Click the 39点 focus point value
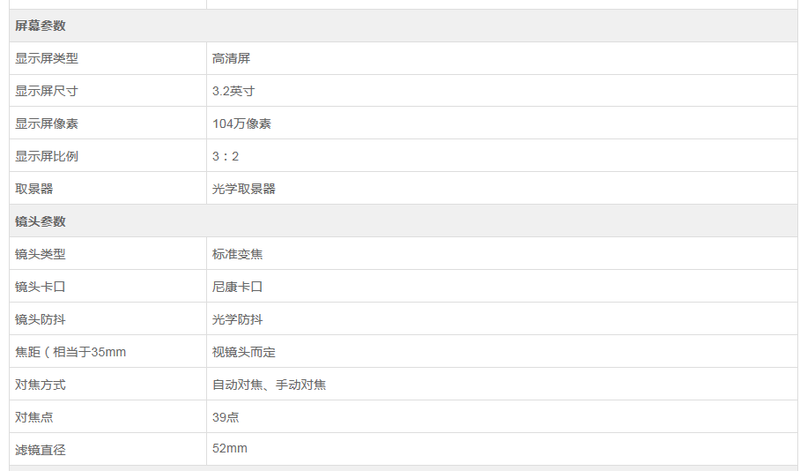Viewport: 800px width, 471px height. 226,417
